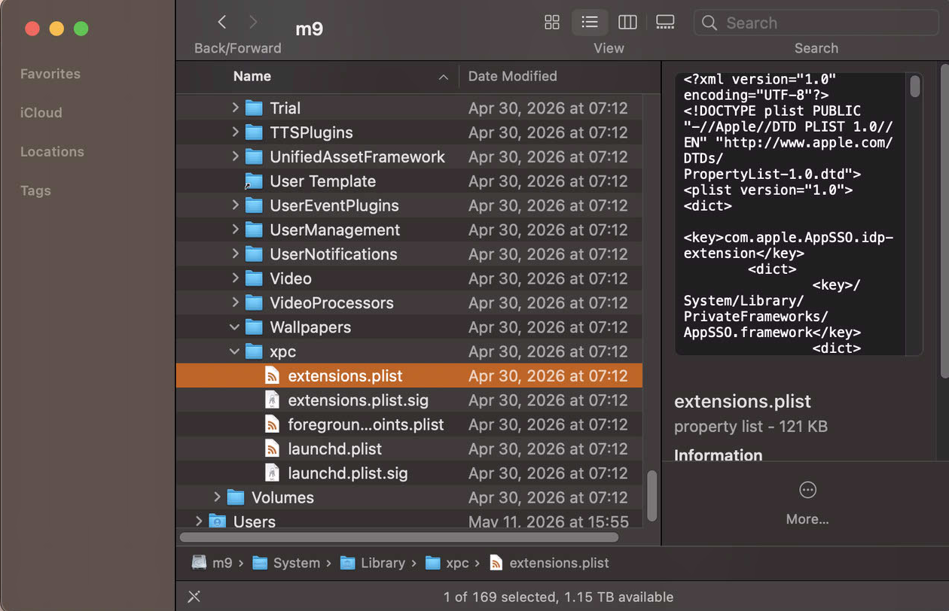The width and height of the screenshot is (949, 611).
Task: Click the preview text scrollbar thumb
Action: (915, 86)
